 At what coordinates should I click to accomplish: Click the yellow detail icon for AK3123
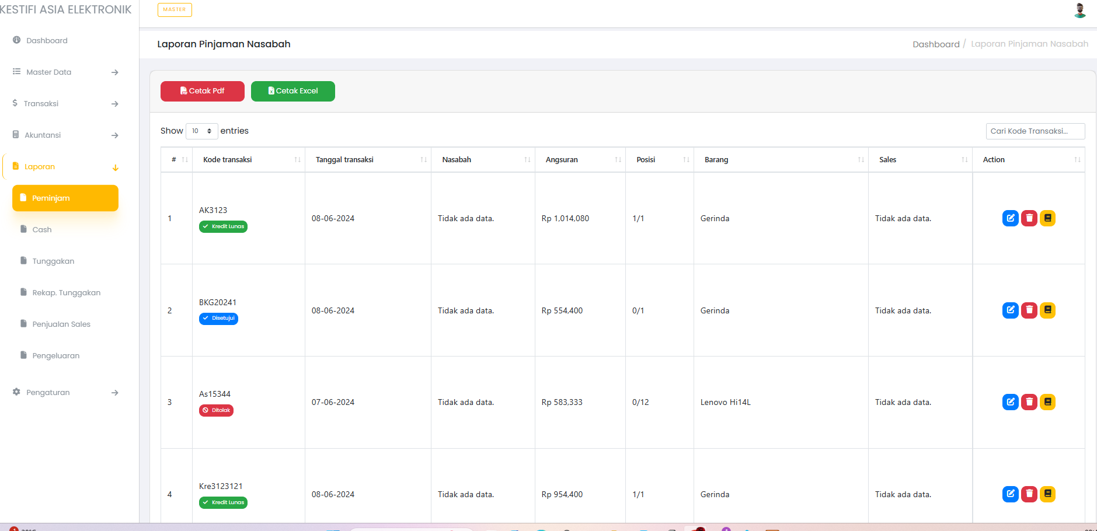point(1047,218)
